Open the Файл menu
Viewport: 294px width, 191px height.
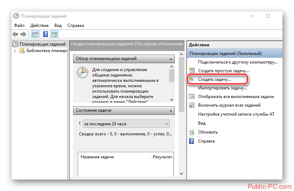tap(19, 25)
